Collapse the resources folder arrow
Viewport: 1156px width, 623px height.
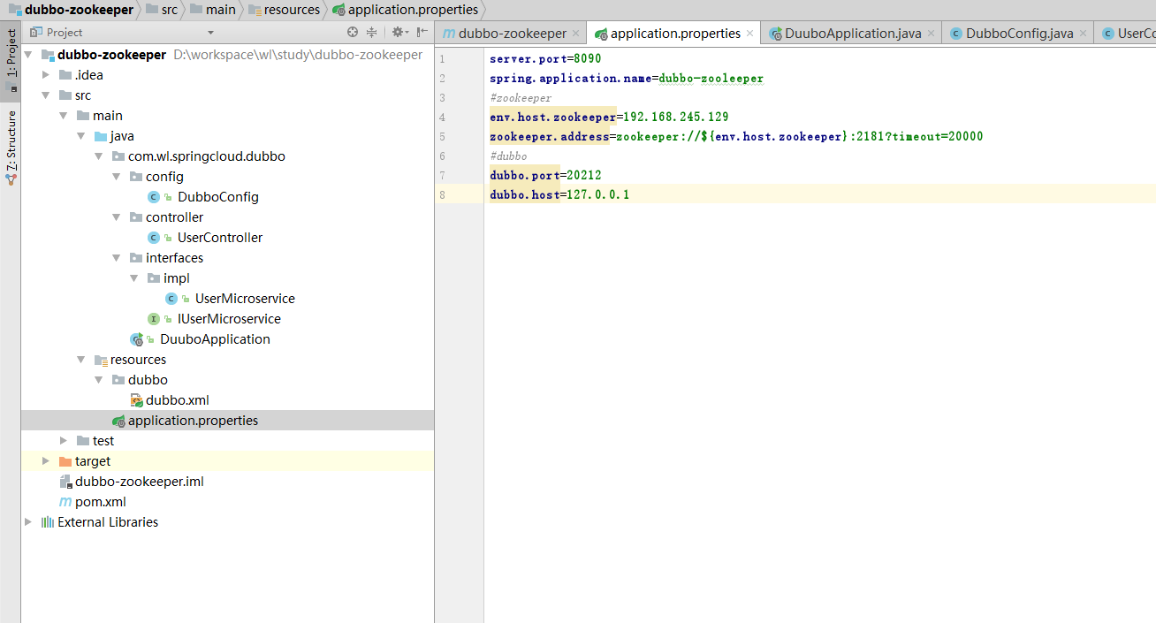[x=81, y=360]
